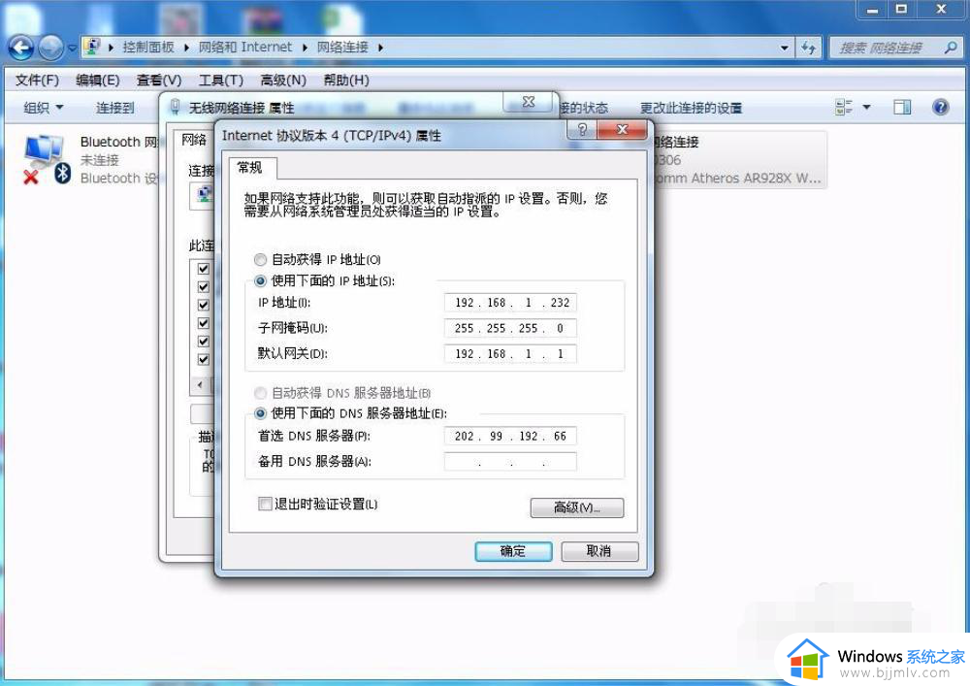Select 自动获得 IP 地址 radio button
970x686 pixels.
tap(260, 260)
